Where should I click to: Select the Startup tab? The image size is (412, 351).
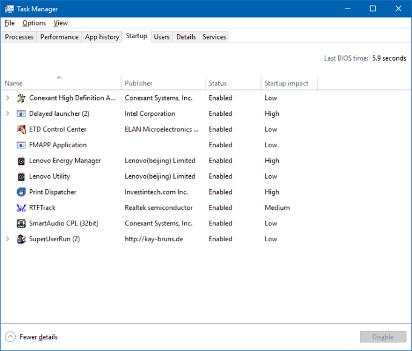[136, 36]
